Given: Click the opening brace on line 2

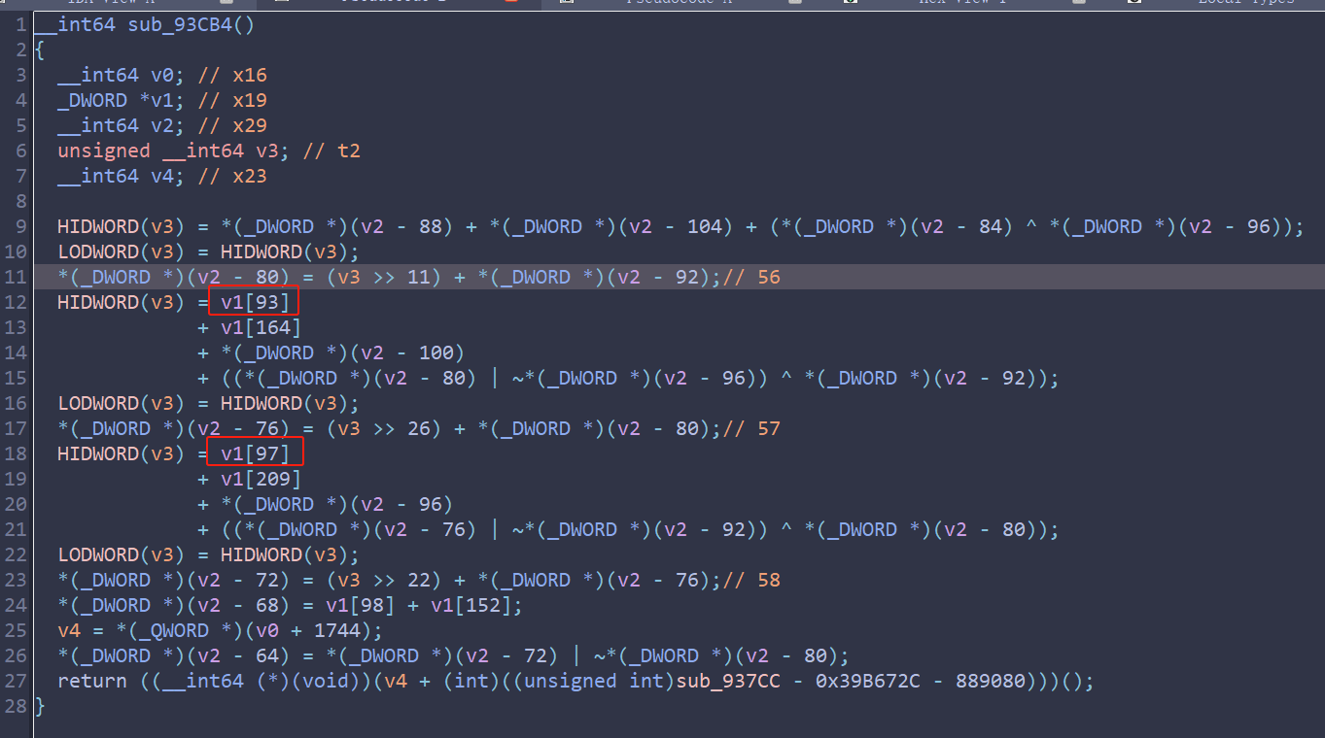Looking at the screenshot, I should (x=39, y=50).
